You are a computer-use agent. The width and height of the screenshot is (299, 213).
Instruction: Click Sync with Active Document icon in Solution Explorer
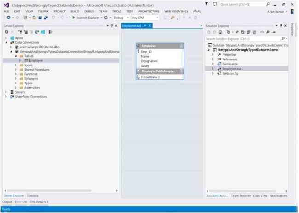[237, 32]
